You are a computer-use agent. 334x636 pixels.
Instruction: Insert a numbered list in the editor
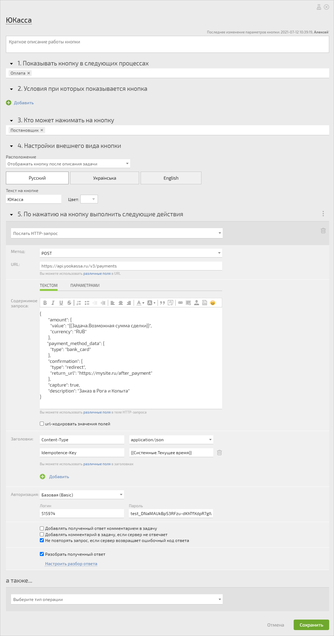click(79, 303)
